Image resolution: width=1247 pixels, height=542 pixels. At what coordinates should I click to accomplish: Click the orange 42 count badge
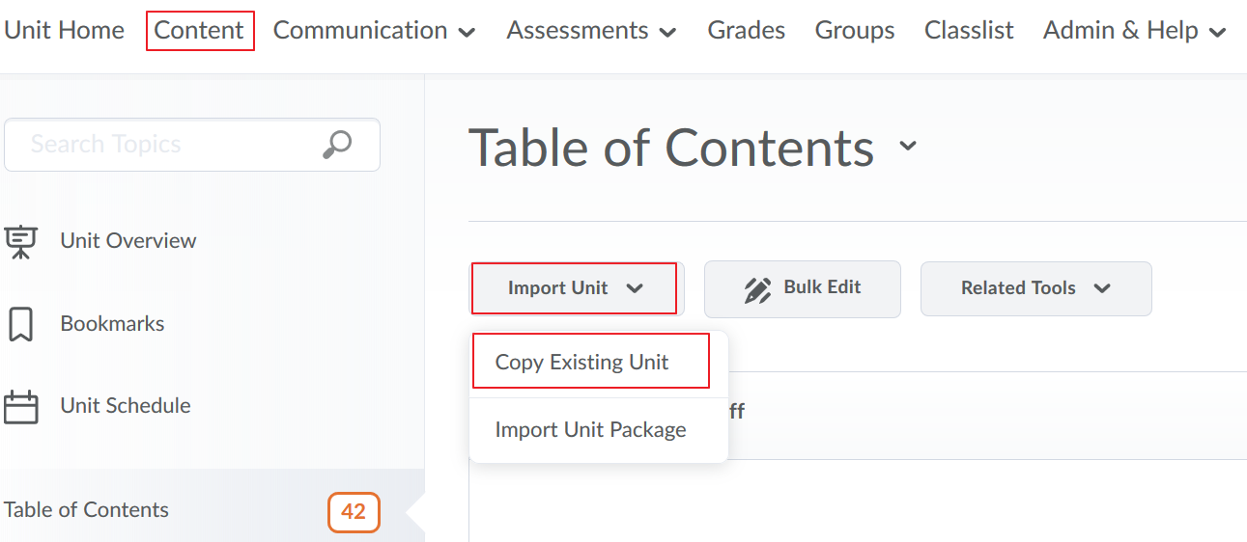tap(354, 512)
